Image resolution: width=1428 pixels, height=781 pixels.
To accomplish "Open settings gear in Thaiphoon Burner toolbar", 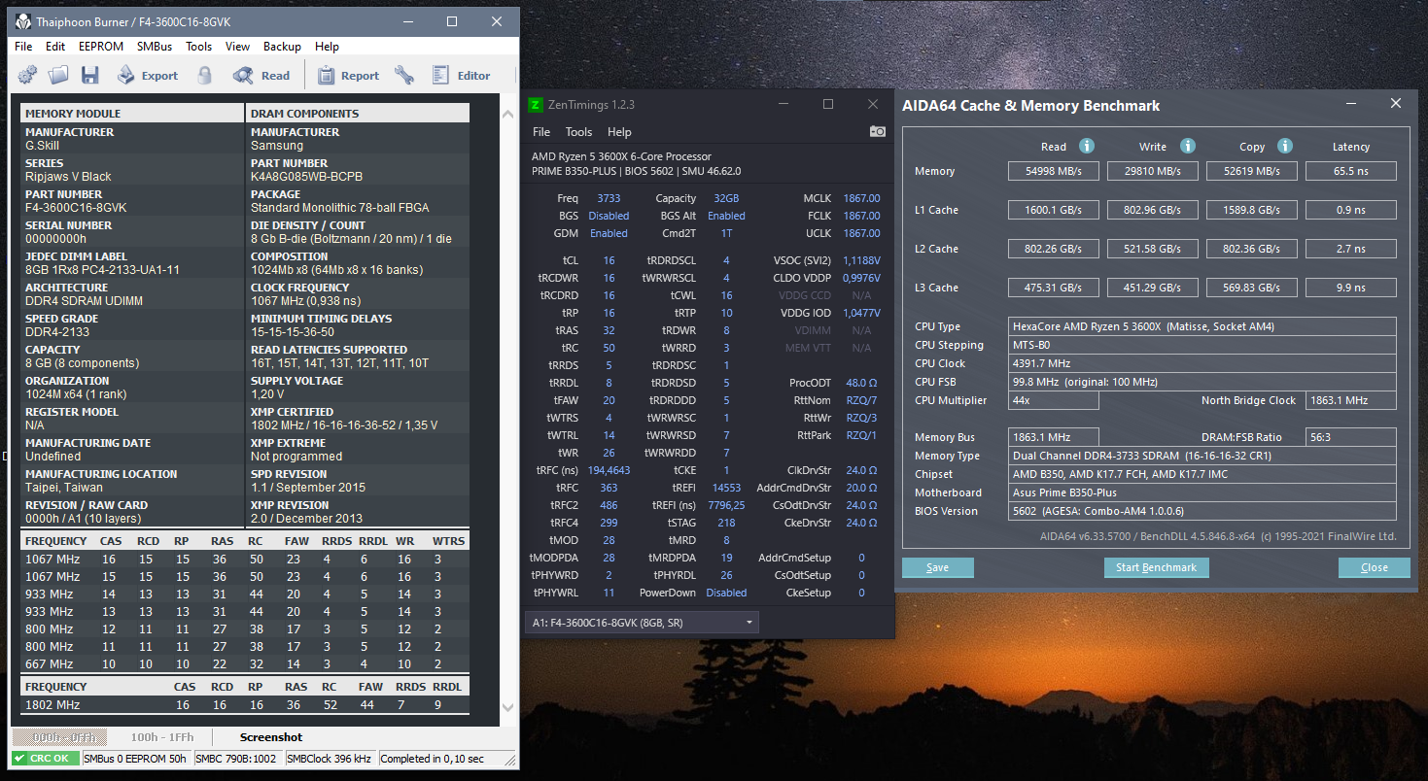I will pos(27,75).
